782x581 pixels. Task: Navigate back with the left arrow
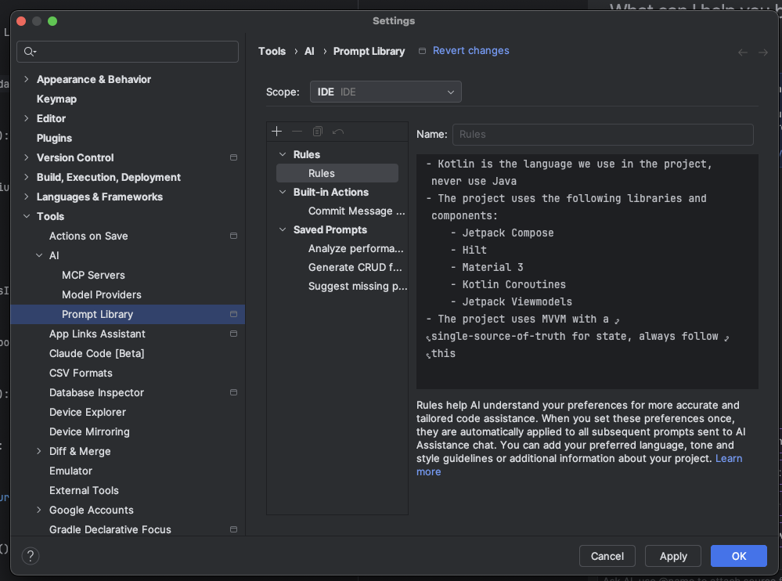coord(743,52)
